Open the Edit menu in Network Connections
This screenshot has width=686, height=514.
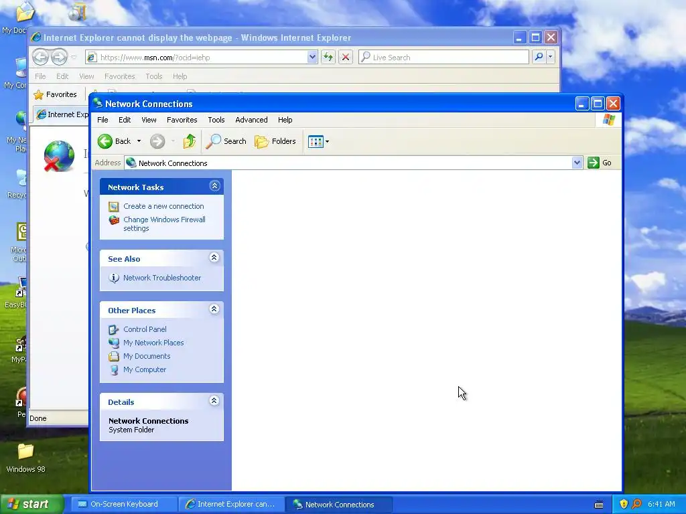point(125,120)
